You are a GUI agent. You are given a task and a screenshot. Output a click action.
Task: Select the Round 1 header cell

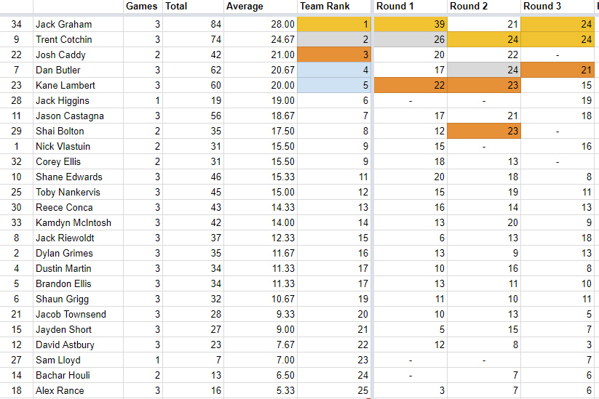tap(410, 7)
